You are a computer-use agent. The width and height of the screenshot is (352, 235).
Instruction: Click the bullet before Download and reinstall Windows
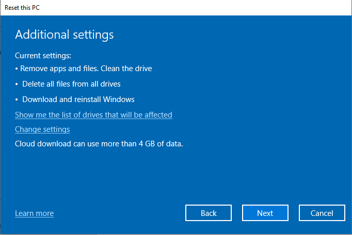tap(17, 100)
